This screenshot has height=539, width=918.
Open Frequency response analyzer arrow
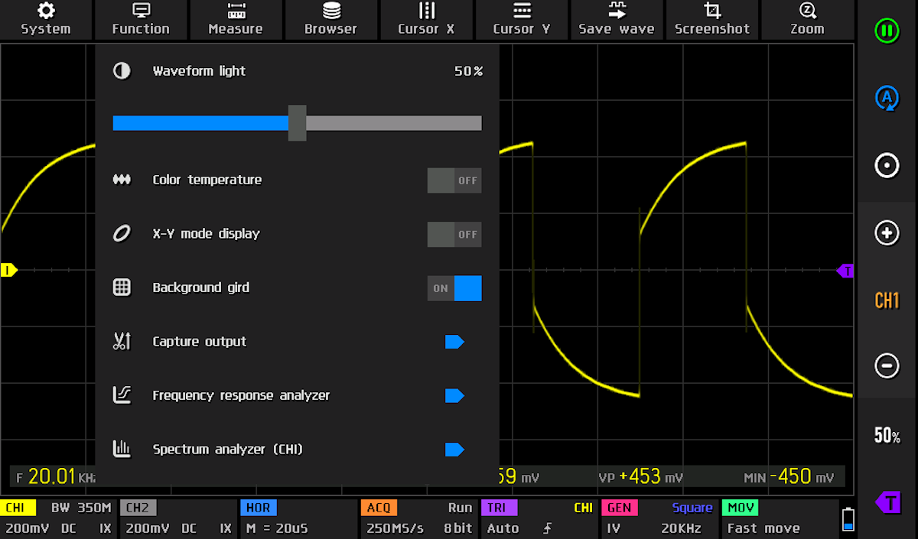pos(454,395)
